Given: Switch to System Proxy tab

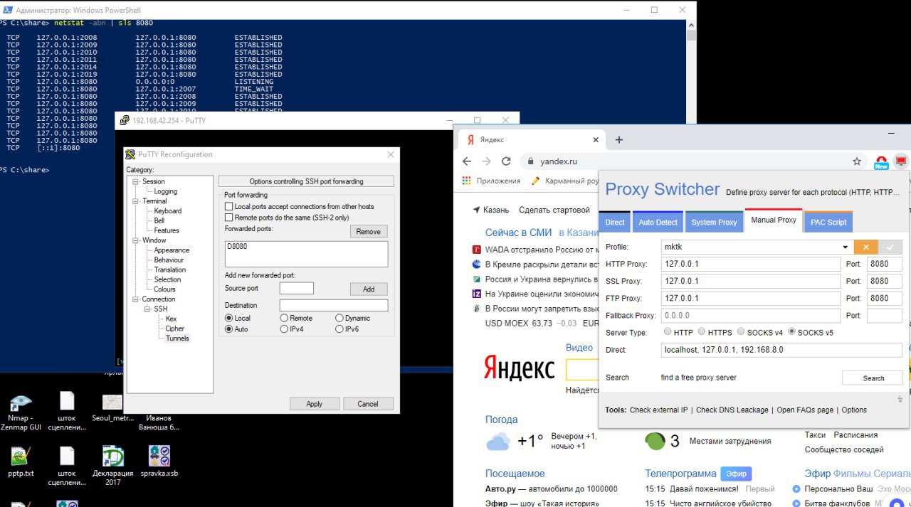Looking at the screenshot, I should pos(714,222).
